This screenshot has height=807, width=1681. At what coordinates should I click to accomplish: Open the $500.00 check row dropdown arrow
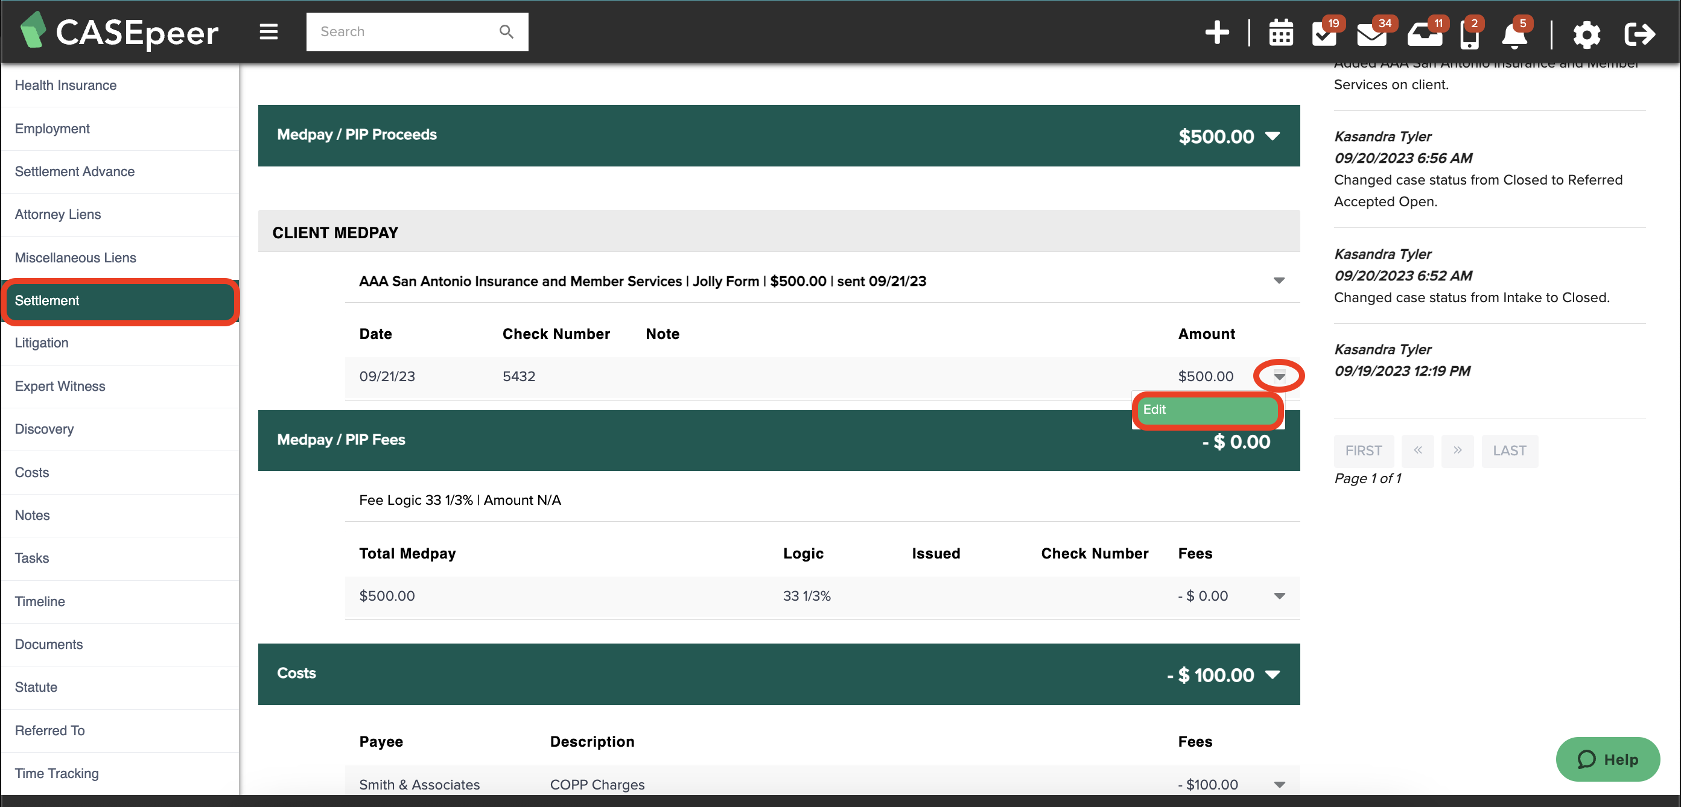[x=1279, y=376]
